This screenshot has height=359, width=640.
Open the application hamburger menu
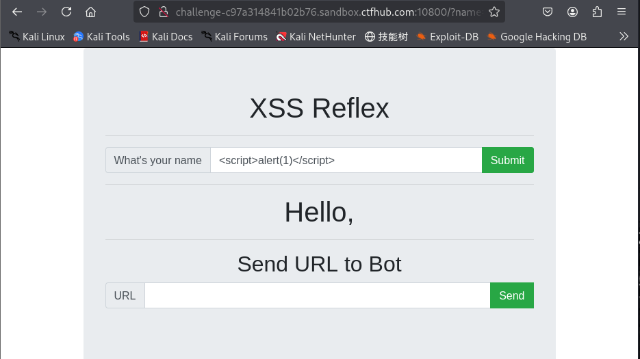point(622,12)
